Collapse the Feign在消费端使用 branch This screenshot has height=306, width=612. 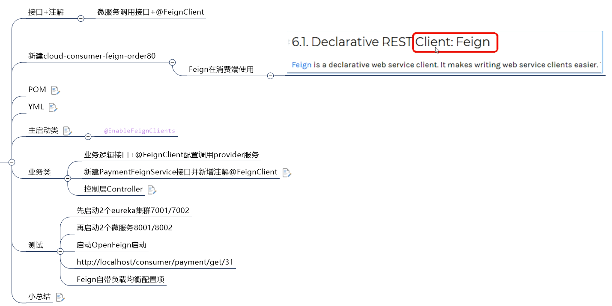click(270, 76)
